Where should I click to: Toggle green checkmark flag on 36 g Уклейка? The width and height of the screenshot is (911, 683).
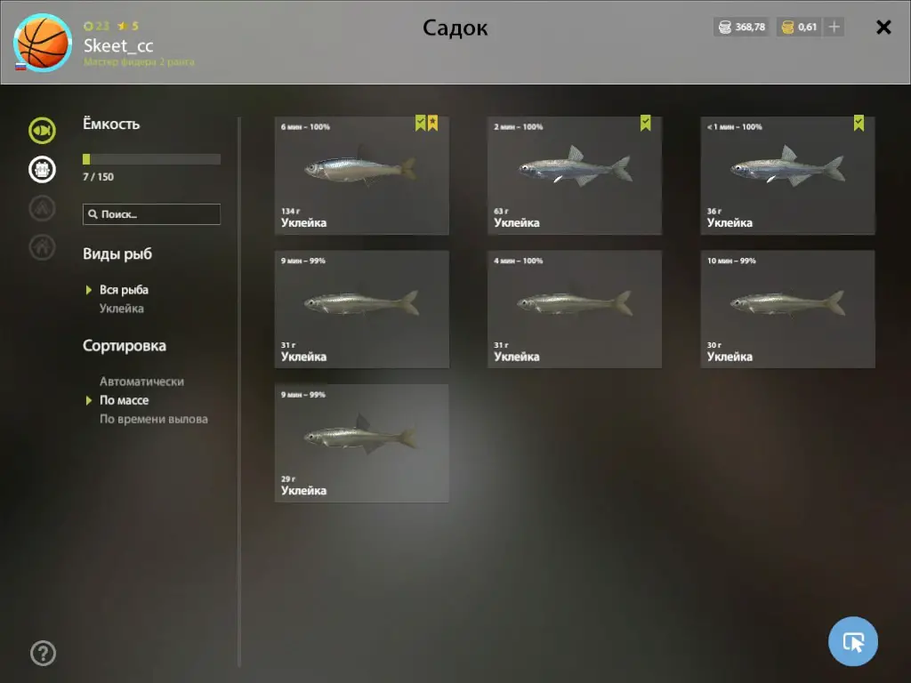(859, 123)
